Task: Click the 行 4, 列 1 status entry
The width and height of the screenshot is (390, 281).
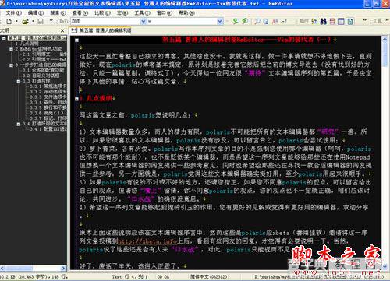Action: [136, 277]
